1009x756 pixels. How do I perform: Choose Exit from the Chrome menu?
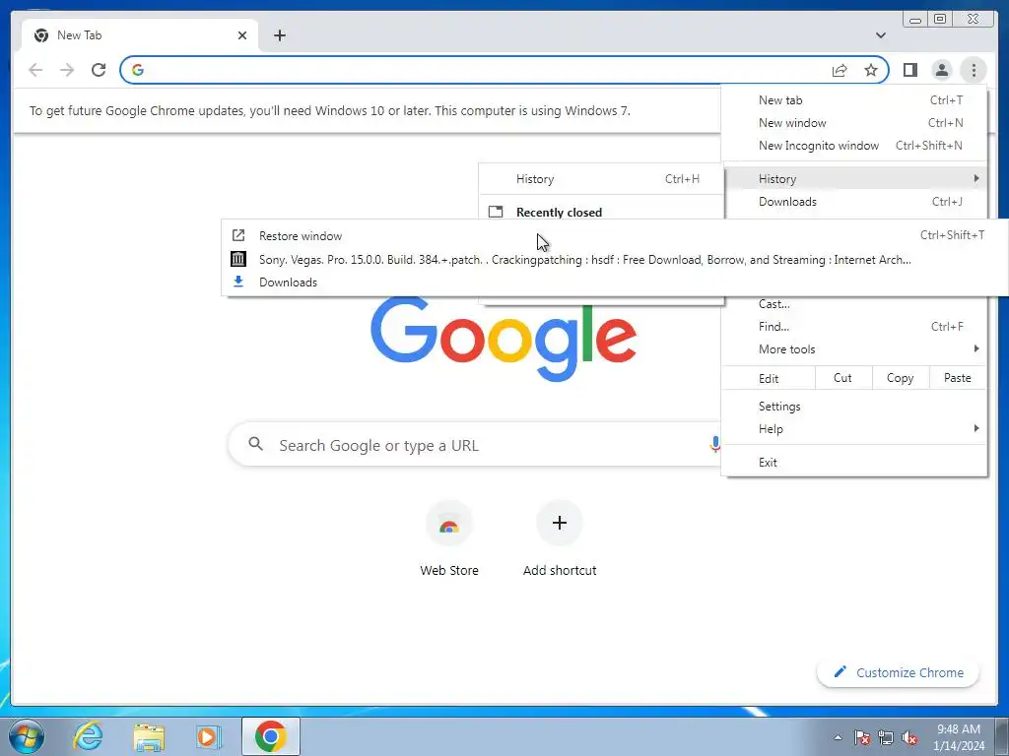pos(854,463)
